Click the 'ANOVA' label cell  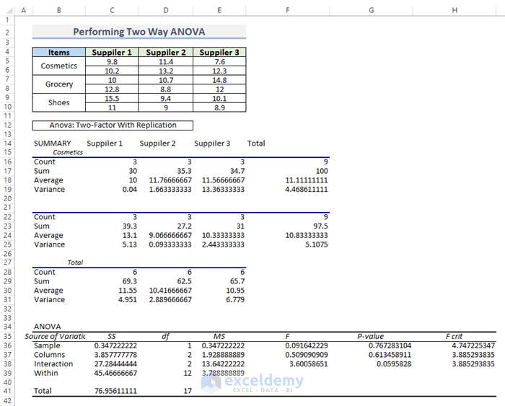coord(48,327)
